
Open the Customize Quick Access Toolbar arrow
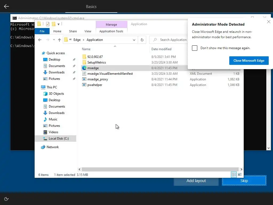58,24
